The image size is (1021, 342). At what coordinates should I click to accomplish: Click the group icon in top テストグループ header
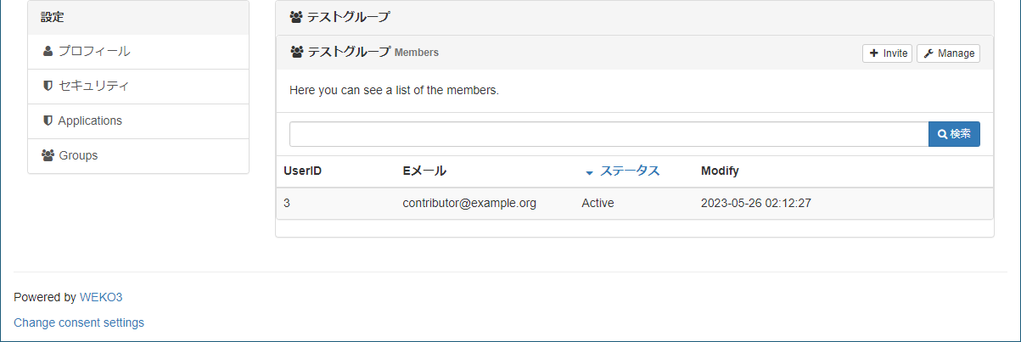pyautogui.click(x=296, y=17)
